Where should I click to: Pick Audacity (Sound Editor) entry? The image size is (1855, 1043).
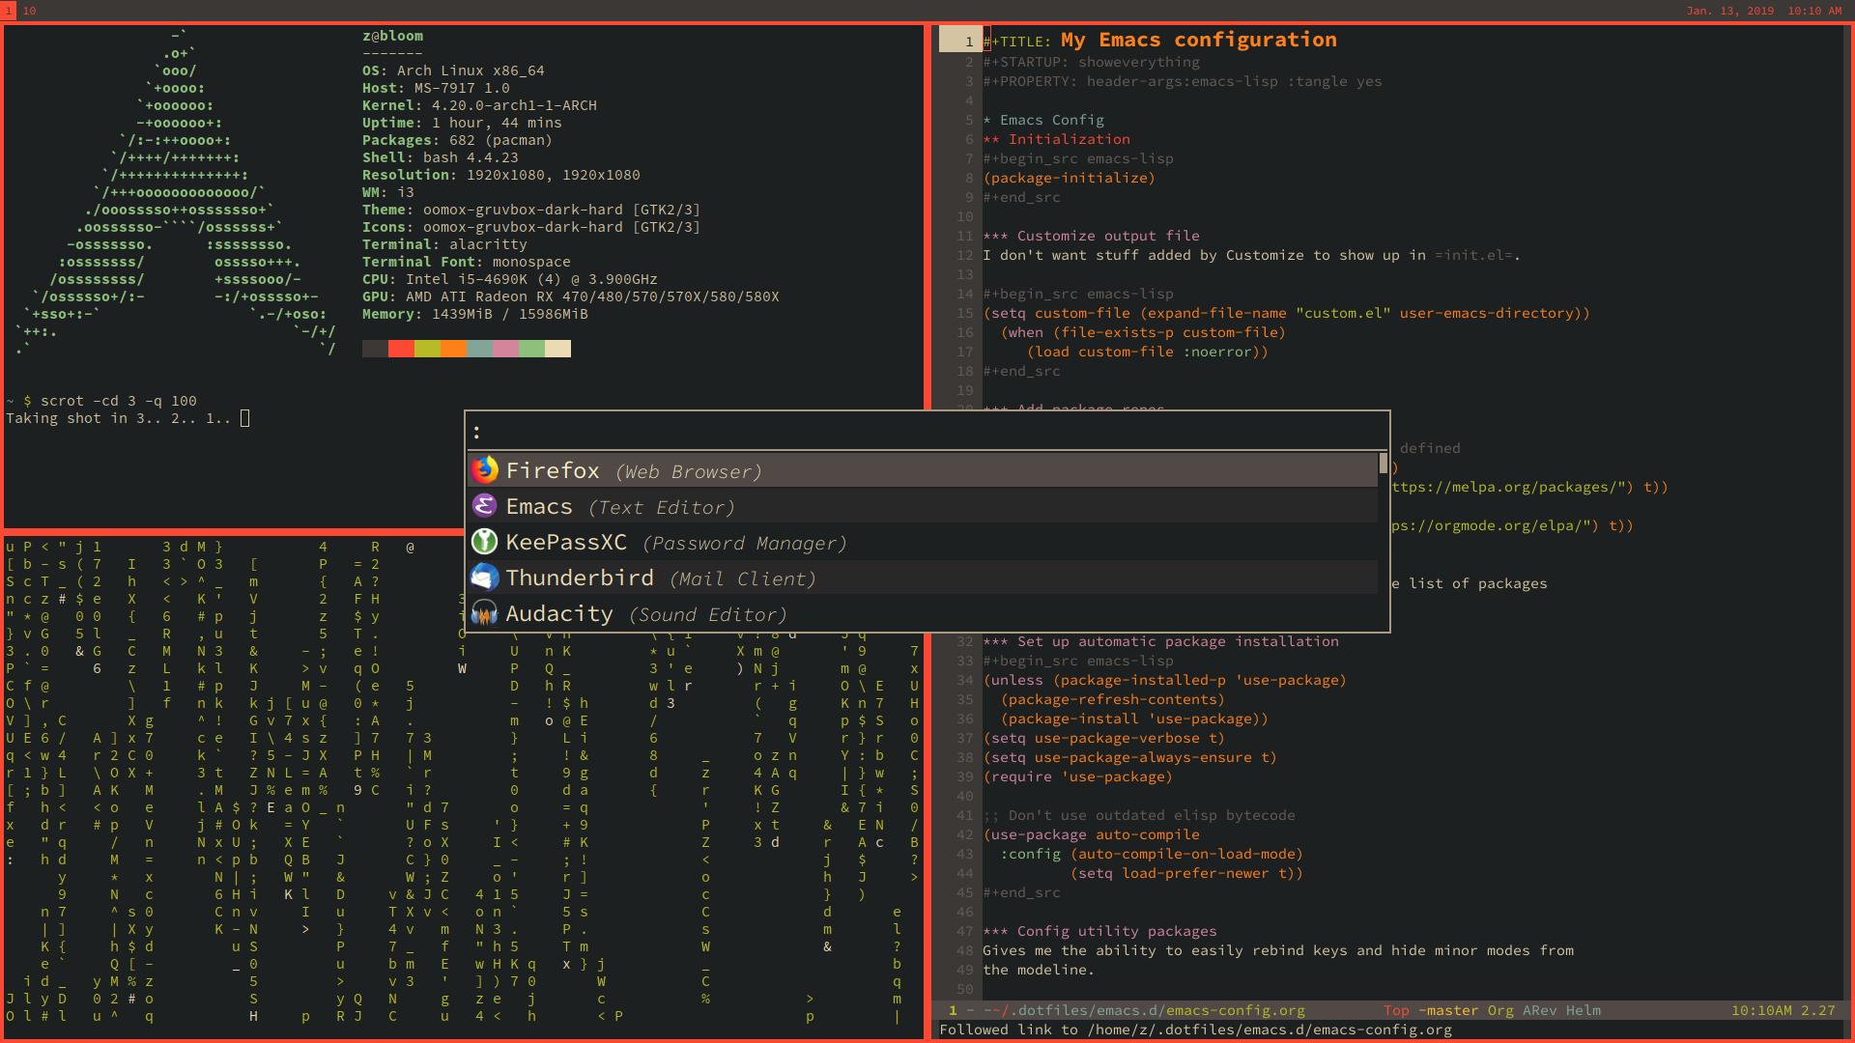[x=923, y=613]
